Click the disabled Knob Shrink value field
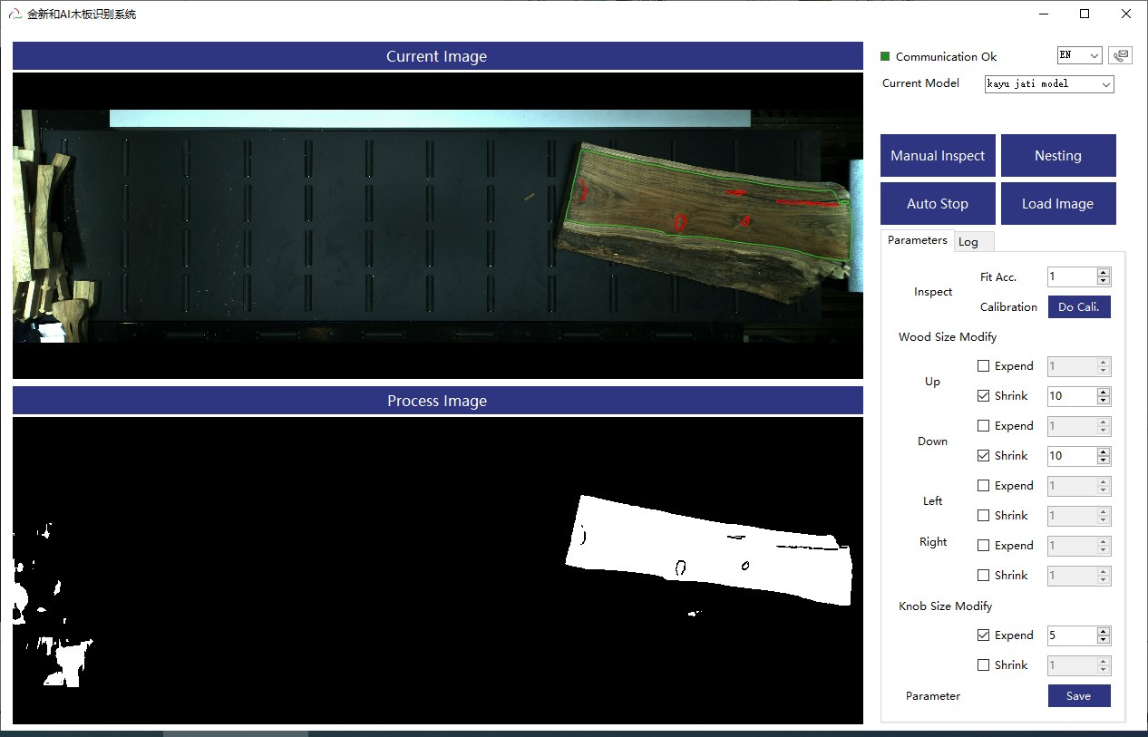The width and height of the screenshot is (1148, 737). tap(1072, 665)
